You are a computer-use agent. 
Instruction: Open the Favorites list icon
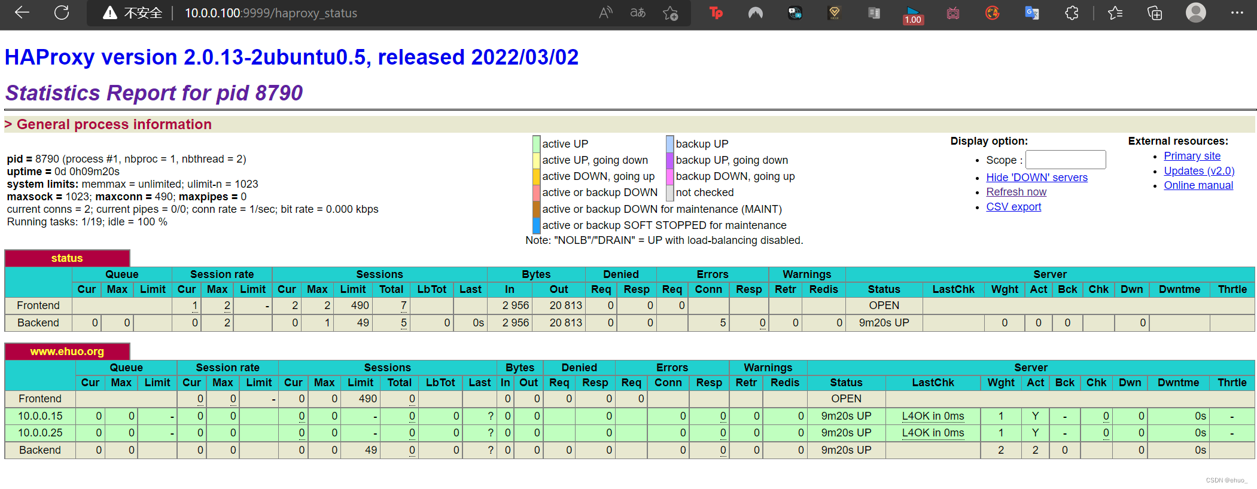pos(1115,13)
